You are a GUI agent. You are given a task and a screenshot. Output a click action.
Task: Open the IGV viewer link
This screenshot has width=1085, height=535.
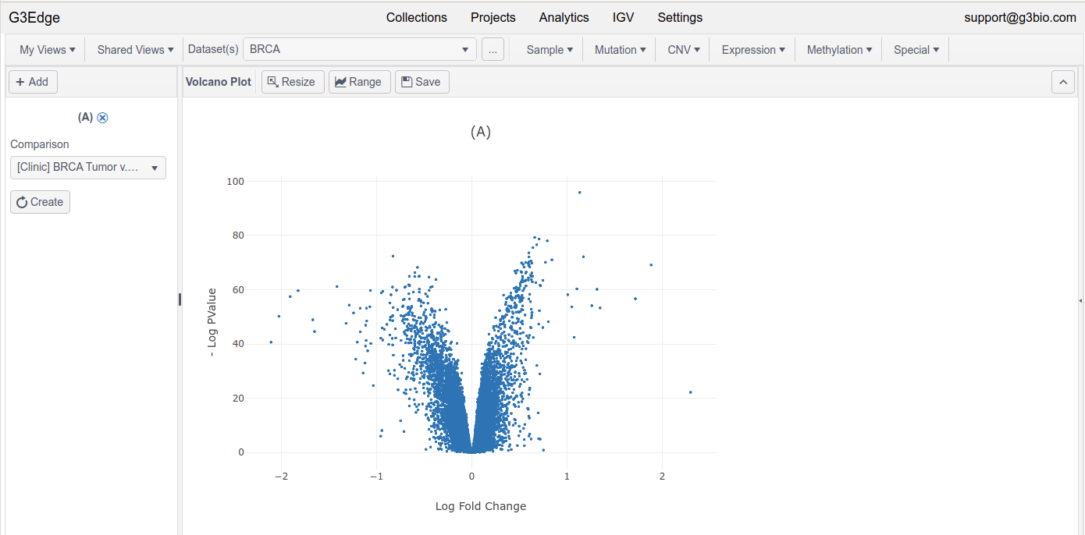point(624,17)
